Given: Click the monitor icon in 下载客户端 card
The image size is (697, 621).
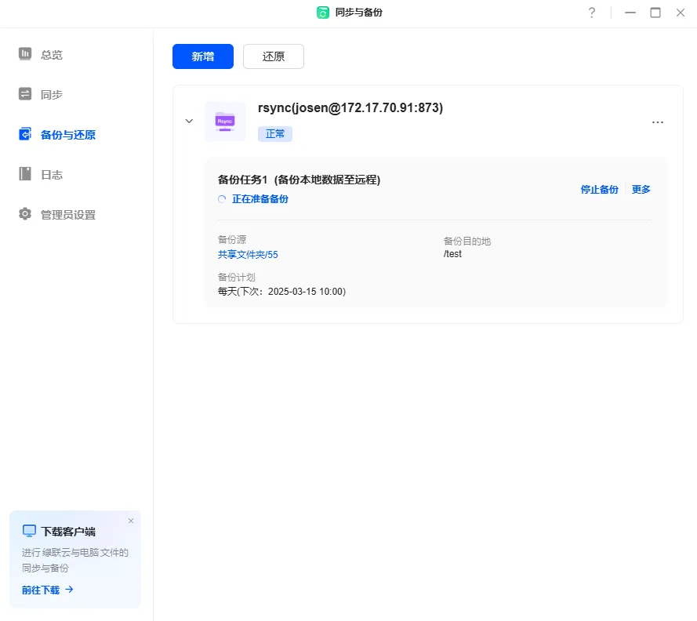Looking at the screenshot, I should click(x=29, y=531).
